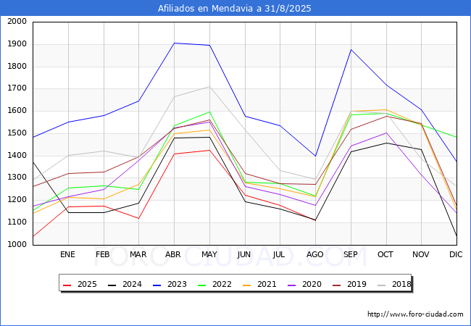This screenshot has width=471, height=326.
Task: Select the 2018 legend entry
Action: (x=394, y=284)
